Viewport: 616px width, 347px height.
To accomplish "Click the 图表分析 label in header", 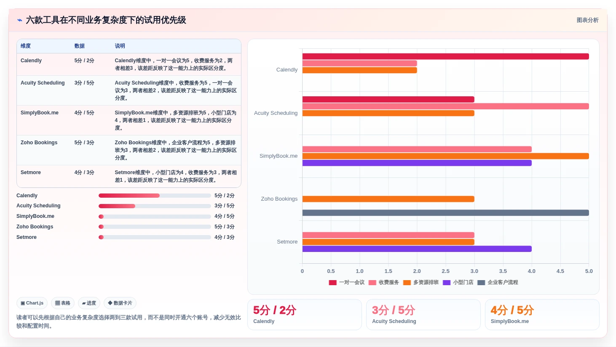I will [587, 20].
